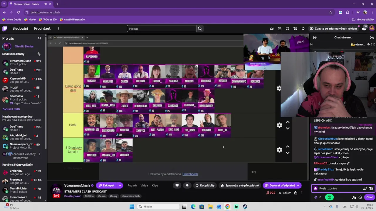Open the Zaklepat dropdown arrow

coord(120,186)
